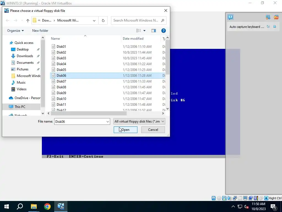Click the hard disk activity status icon
The height and width of the screenshot is (212, 282).
coord(213,198)
